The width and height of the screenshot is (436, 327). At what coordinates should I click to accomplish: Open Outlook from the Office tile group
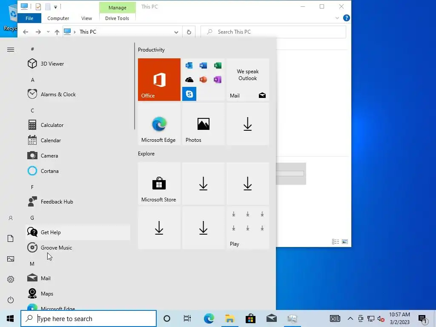[x=189, y=65]
